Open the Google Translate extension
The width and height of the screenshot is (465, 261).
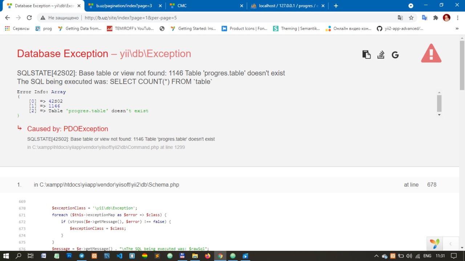(424, 17)
